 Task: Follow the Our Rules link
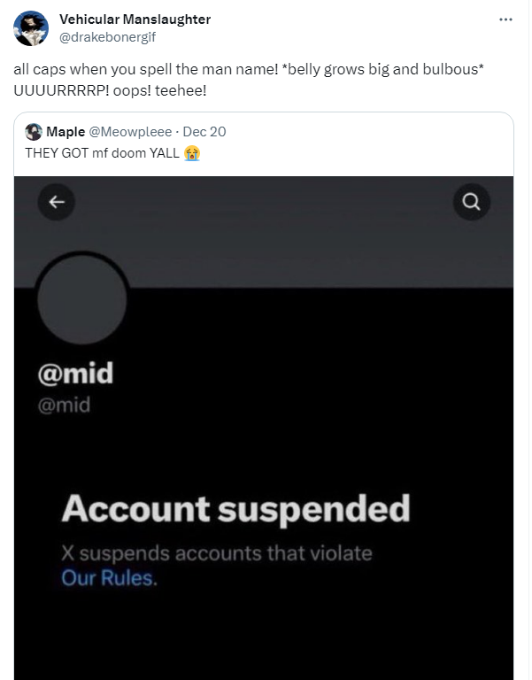point(109,579)
